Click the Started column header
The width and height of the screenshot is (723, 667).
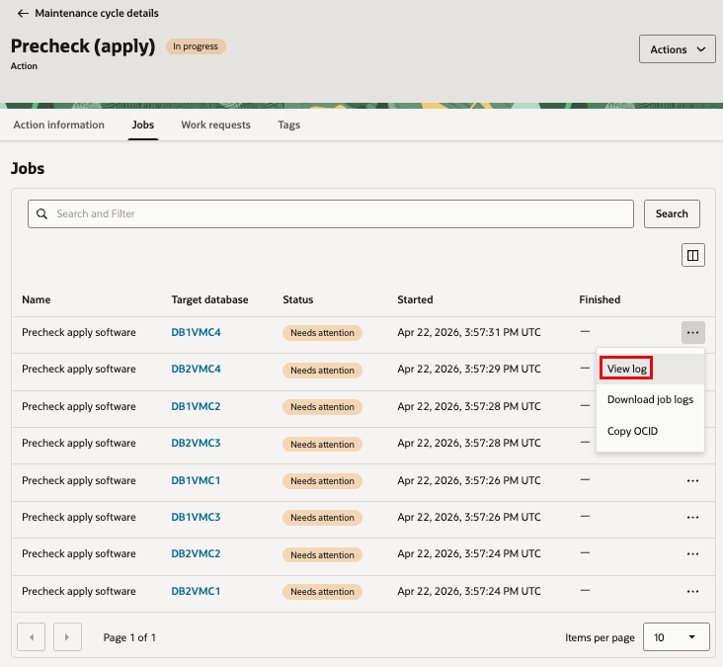[x=415, y=299]
